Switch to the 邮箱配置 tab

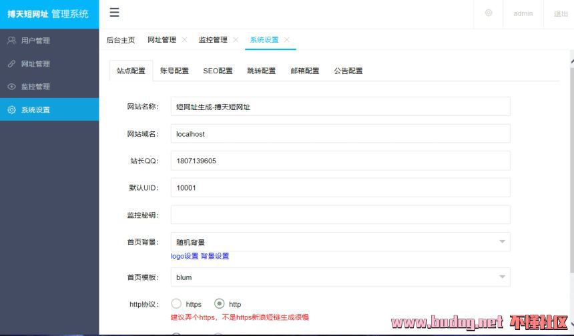[304, 71]
